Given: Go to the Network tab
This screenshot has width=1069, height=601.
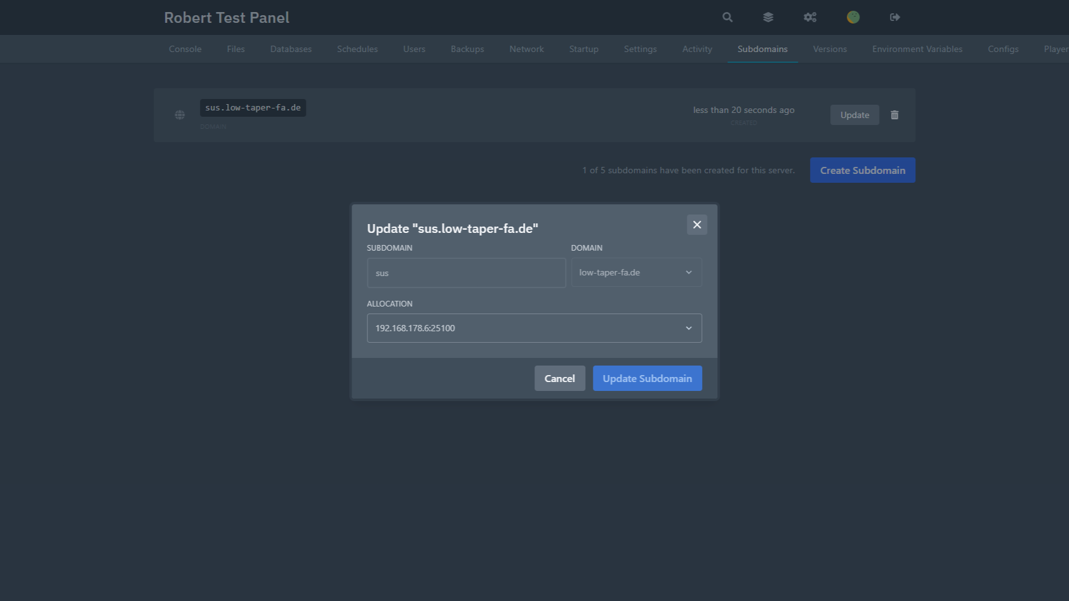Looking at the screenshot, I should tap(526, 49).
